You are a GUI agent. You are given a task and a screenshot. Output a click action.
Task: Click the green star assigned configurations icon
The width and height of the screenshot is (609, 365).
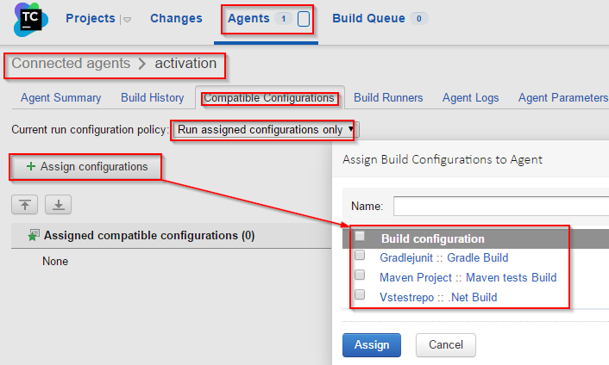point(34,235)
